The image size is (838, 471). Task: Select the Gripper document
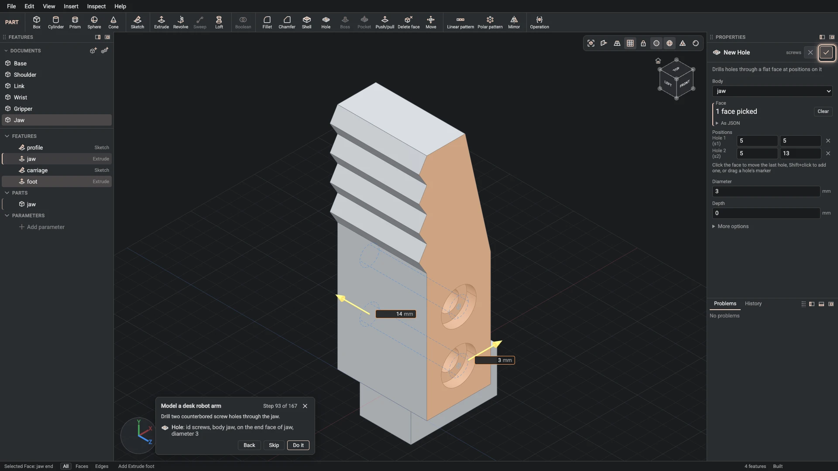pyautogui.click(x=57, y=109)
